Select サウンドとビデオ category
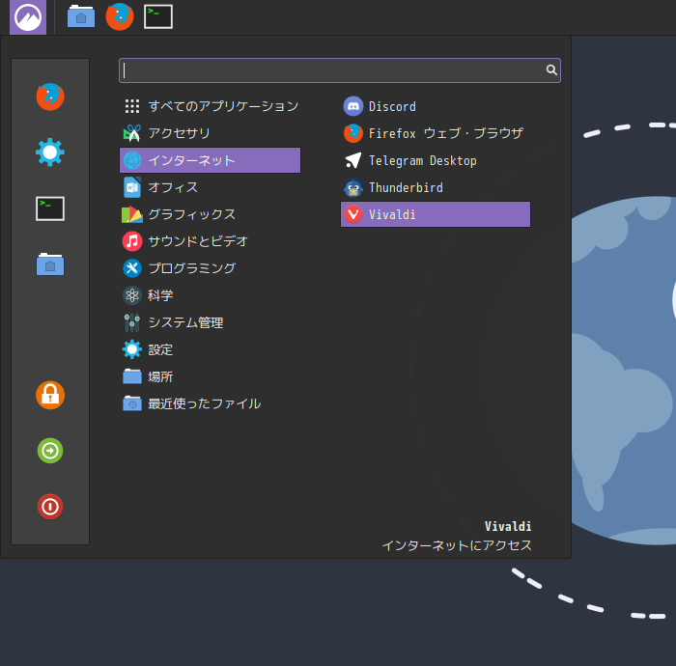 pyautogui.click(x=210, y=241)
